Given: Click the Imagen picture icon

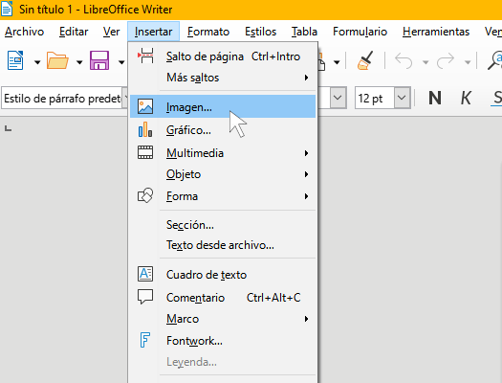Looking at the screenshot, I should pos(145,106).
